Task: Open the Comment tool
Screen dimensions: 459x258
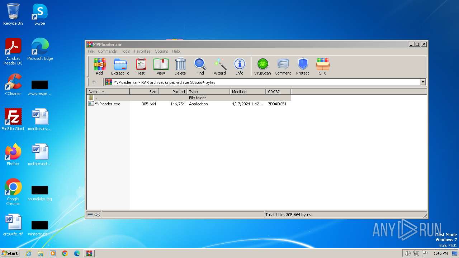Action: click(x=283, y=67)
